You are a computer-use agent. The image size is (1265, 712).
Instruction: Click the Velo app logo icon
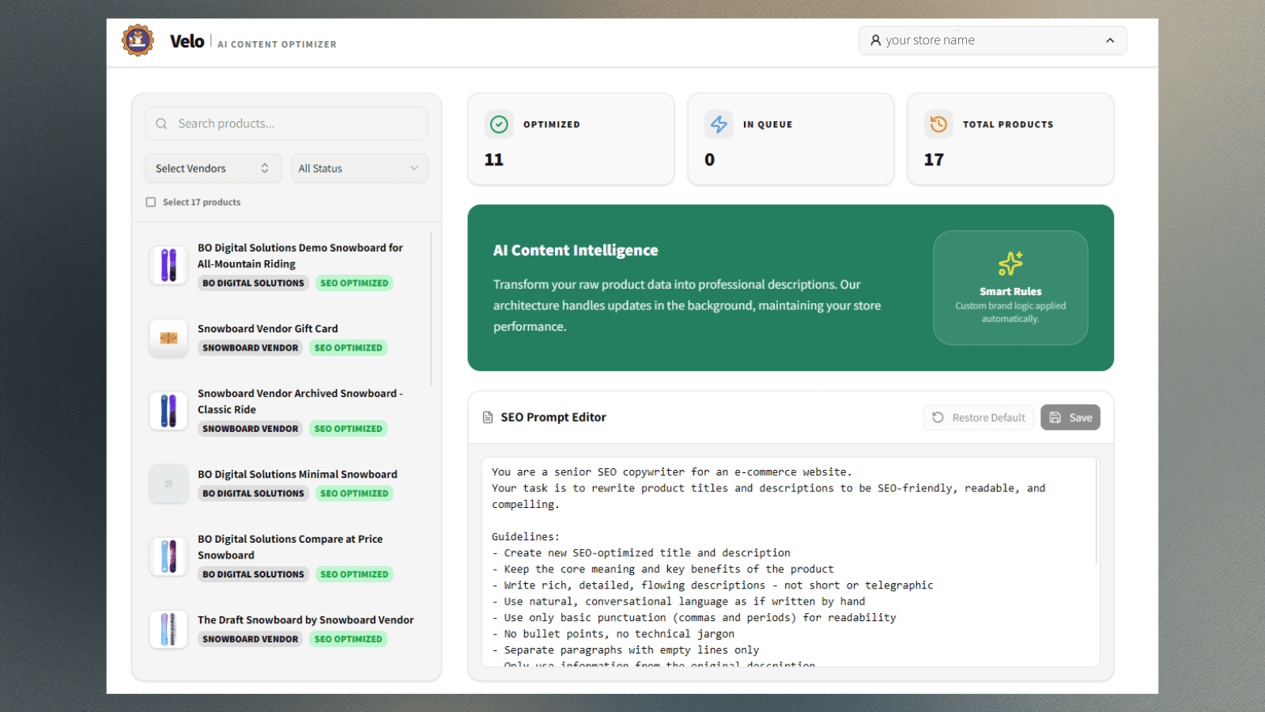click(138, 40)
